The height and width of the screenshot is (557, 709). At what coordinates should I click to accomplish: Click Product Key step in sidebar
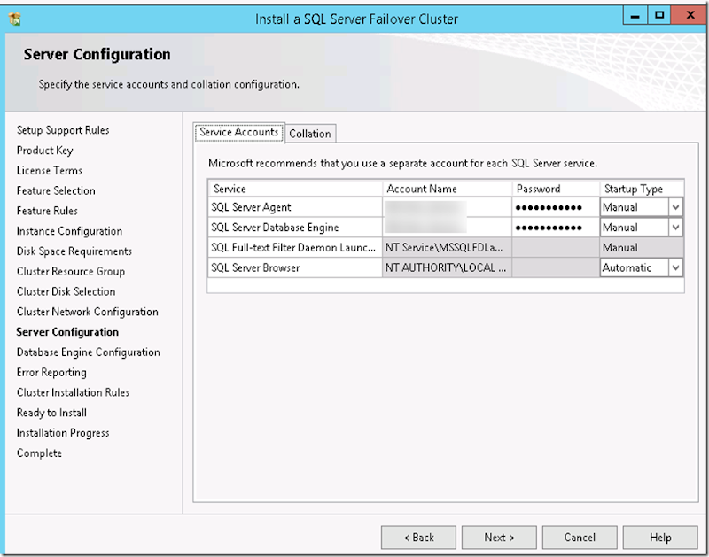click(x=45, y=151)
